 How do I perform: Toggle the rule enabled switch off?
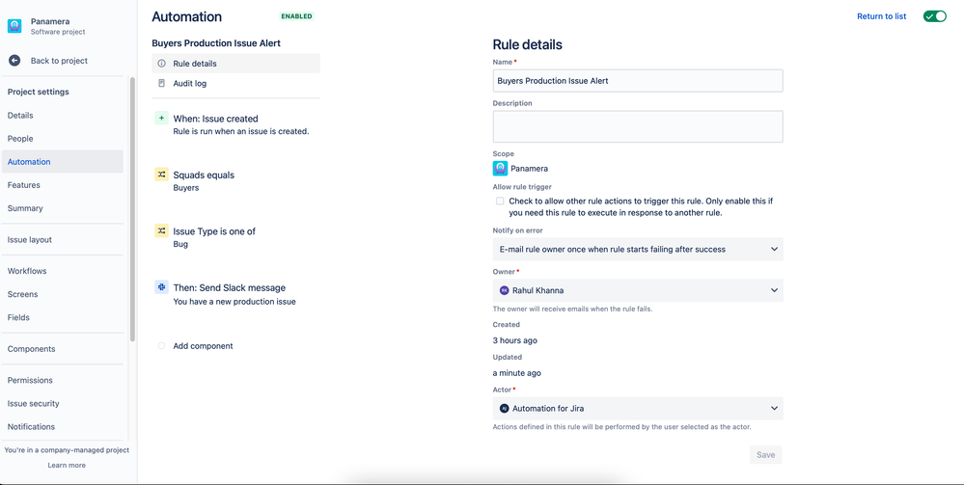coord(934,16)
